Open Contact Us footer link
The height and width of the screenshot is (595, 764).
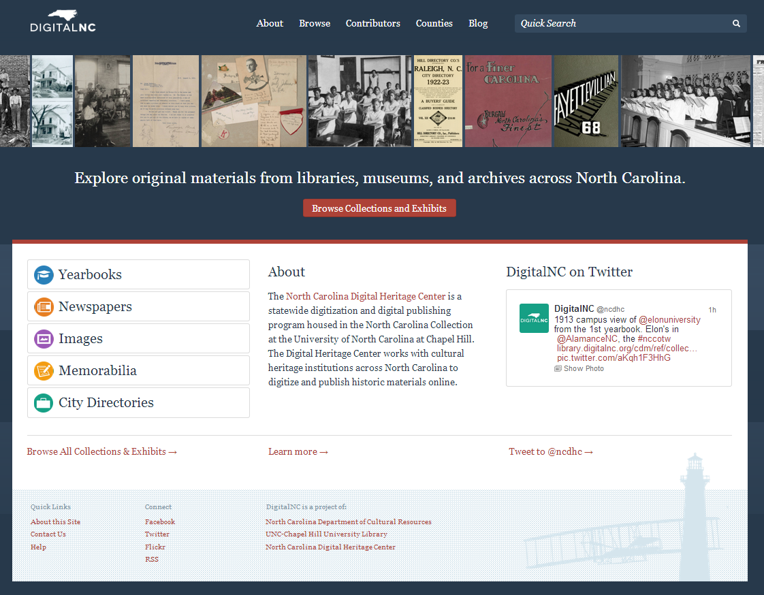[x=48, y=534]
